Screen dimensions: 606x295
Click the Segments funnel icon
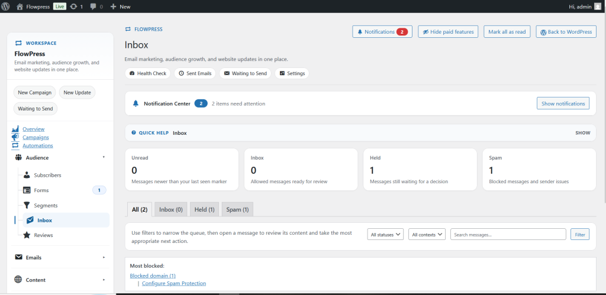[27, 205]
